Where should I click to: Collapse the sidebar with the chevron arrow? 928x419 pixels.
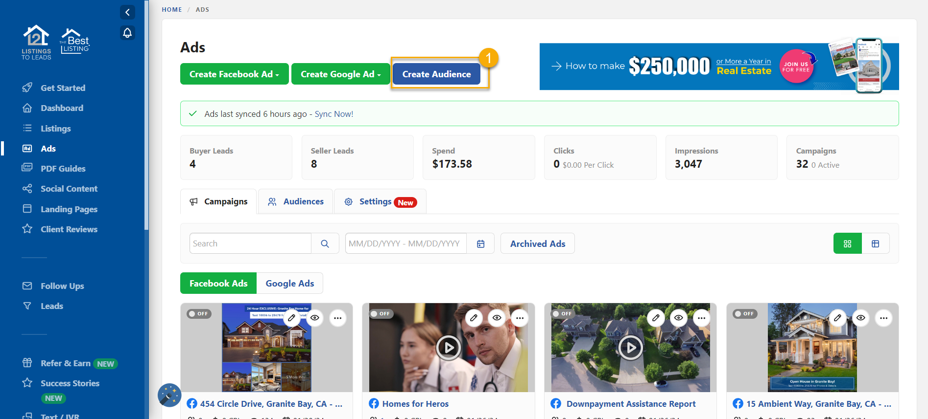click(127, 12)
